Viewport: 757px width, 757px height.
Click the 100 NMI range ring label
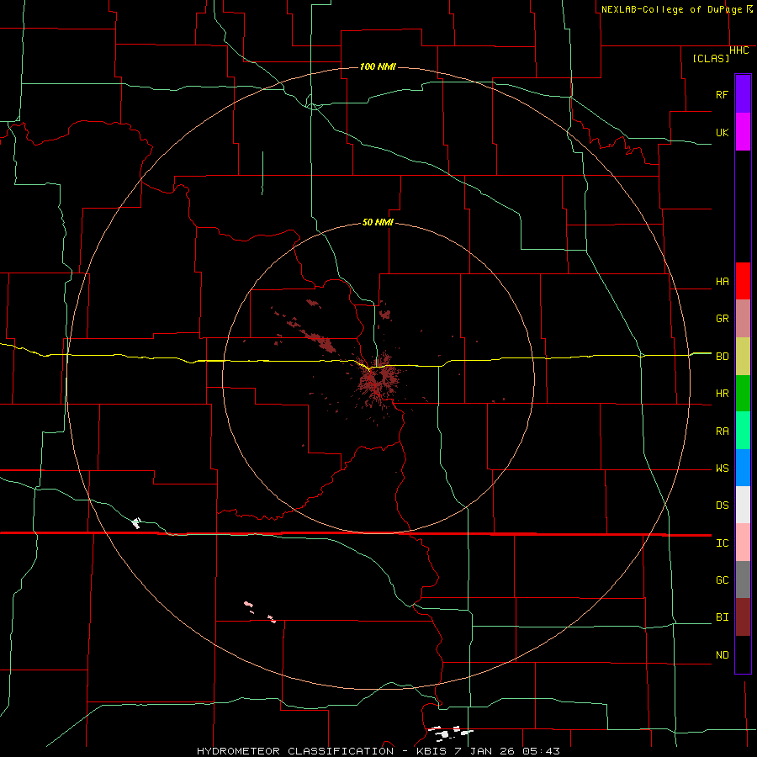(x=378, y=66)
